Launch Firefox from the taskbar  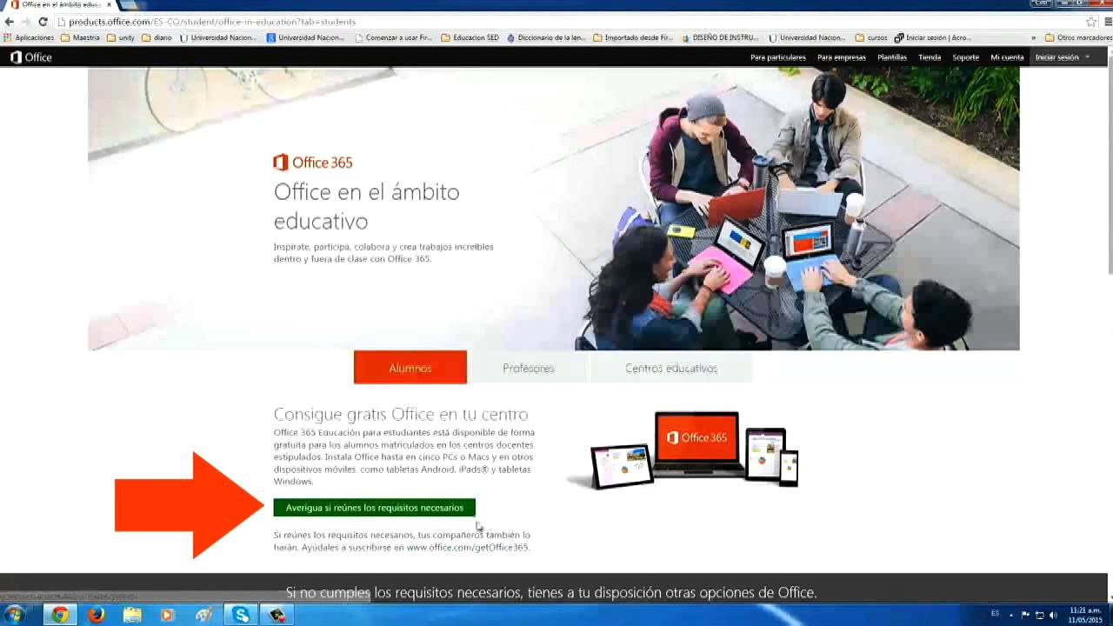coord(96,615)
